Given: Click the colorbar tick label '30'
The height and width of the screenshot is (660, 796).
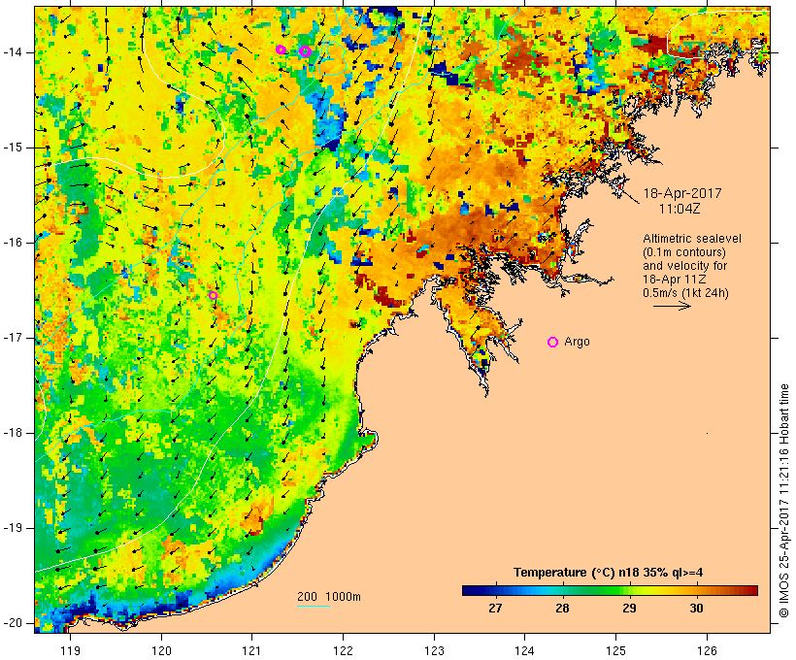Looking at the screenshot, I should tap(697, 608).
